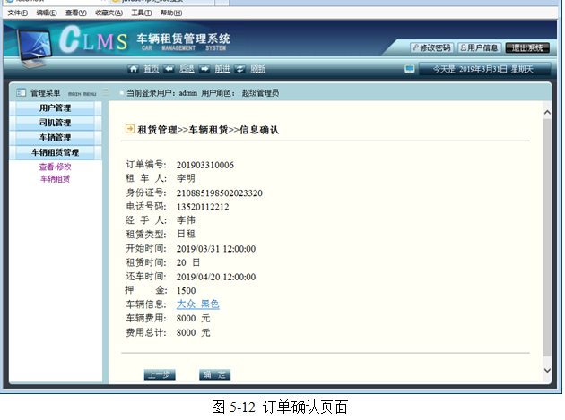Toggle the sidebar collapse handle
The image size is (565, 420).
(x=106, y=92)
